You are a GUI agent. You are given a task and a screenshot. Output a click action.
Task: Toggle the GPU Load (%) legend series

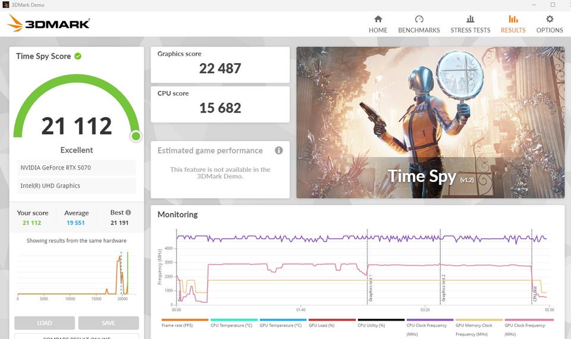pos(332,323)
